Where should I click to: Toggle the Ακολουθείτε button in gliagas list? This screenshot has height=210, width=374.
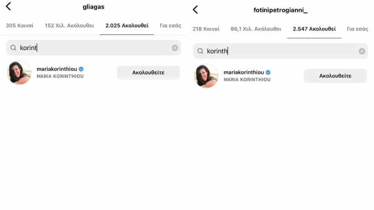(148, 73)
